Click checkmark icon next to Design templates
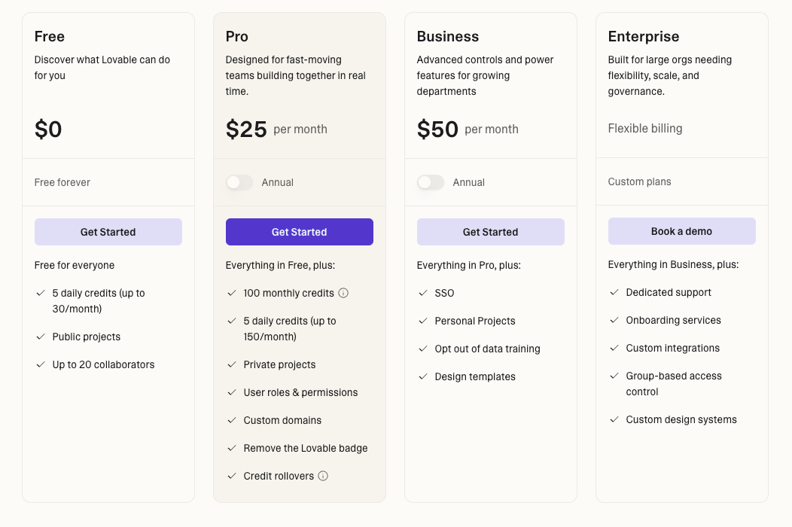This screenshot has width=792, height=527. point(423,376)
